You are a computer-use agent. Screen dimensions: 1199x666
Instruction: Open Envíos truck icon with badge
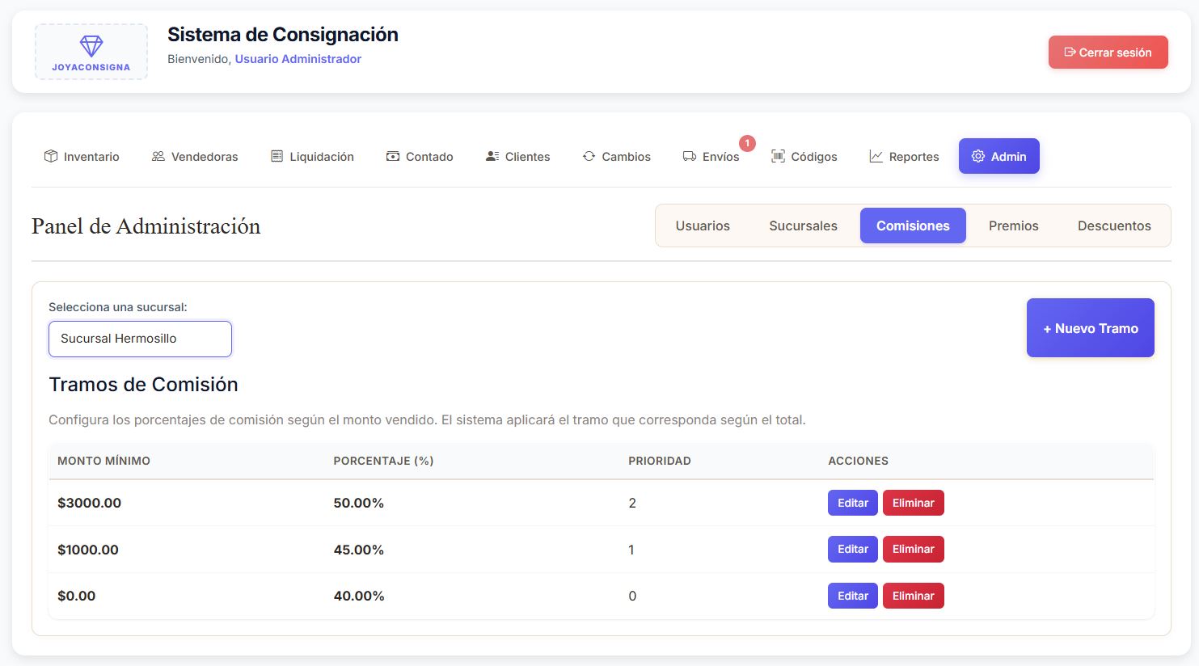(690, 156)
